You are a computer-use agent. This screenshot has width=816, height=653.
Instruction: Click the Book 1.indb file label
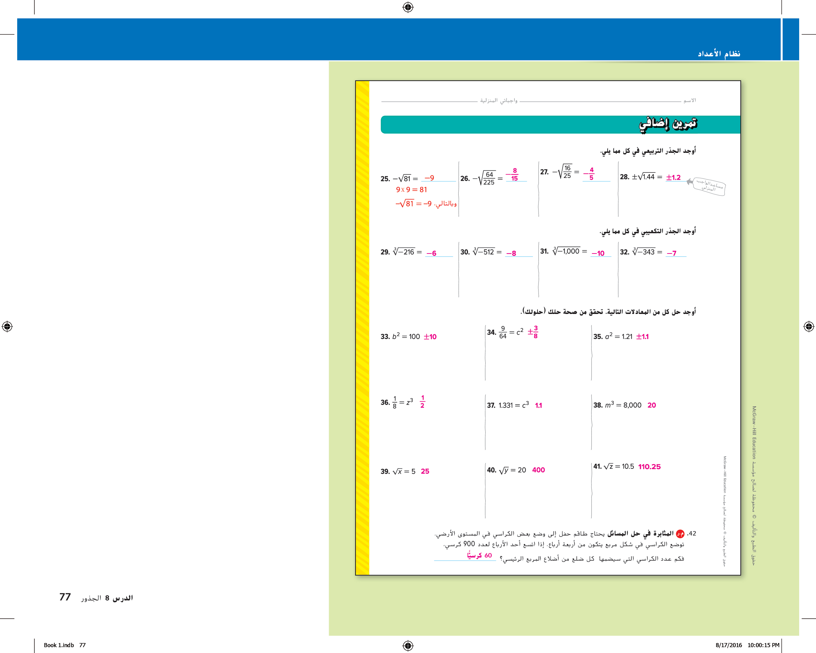point(59,645)
